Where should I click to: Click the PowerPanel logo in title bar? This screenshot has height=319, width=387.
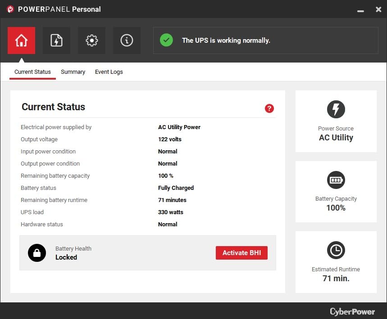pos(10,9)
